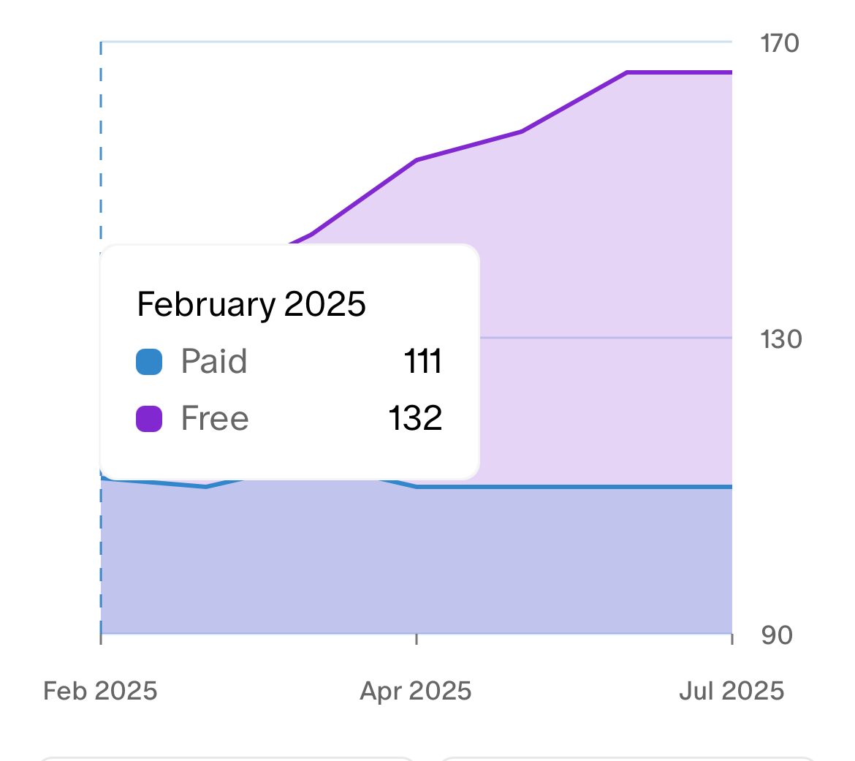Screen dimensions: 855x761
Task: Click the blue Paid color swatch
Action: tap(149, 362)
